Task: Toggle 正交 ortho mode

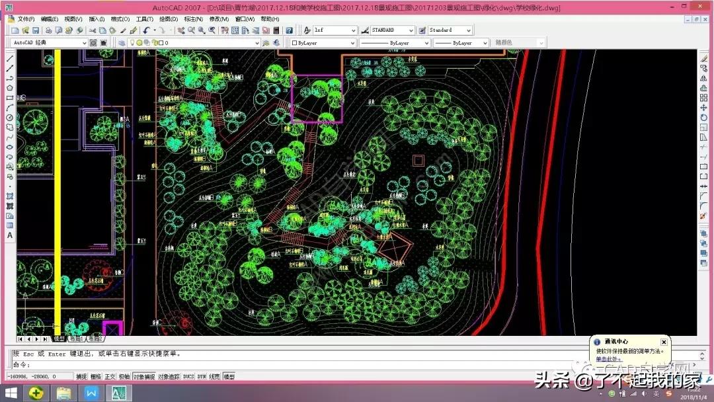Action: click(x=110, y=376)
